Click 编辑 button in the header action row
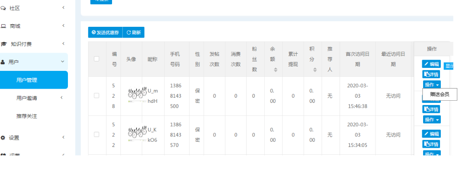This screenshot has height=169, width=459. point(431,64)
